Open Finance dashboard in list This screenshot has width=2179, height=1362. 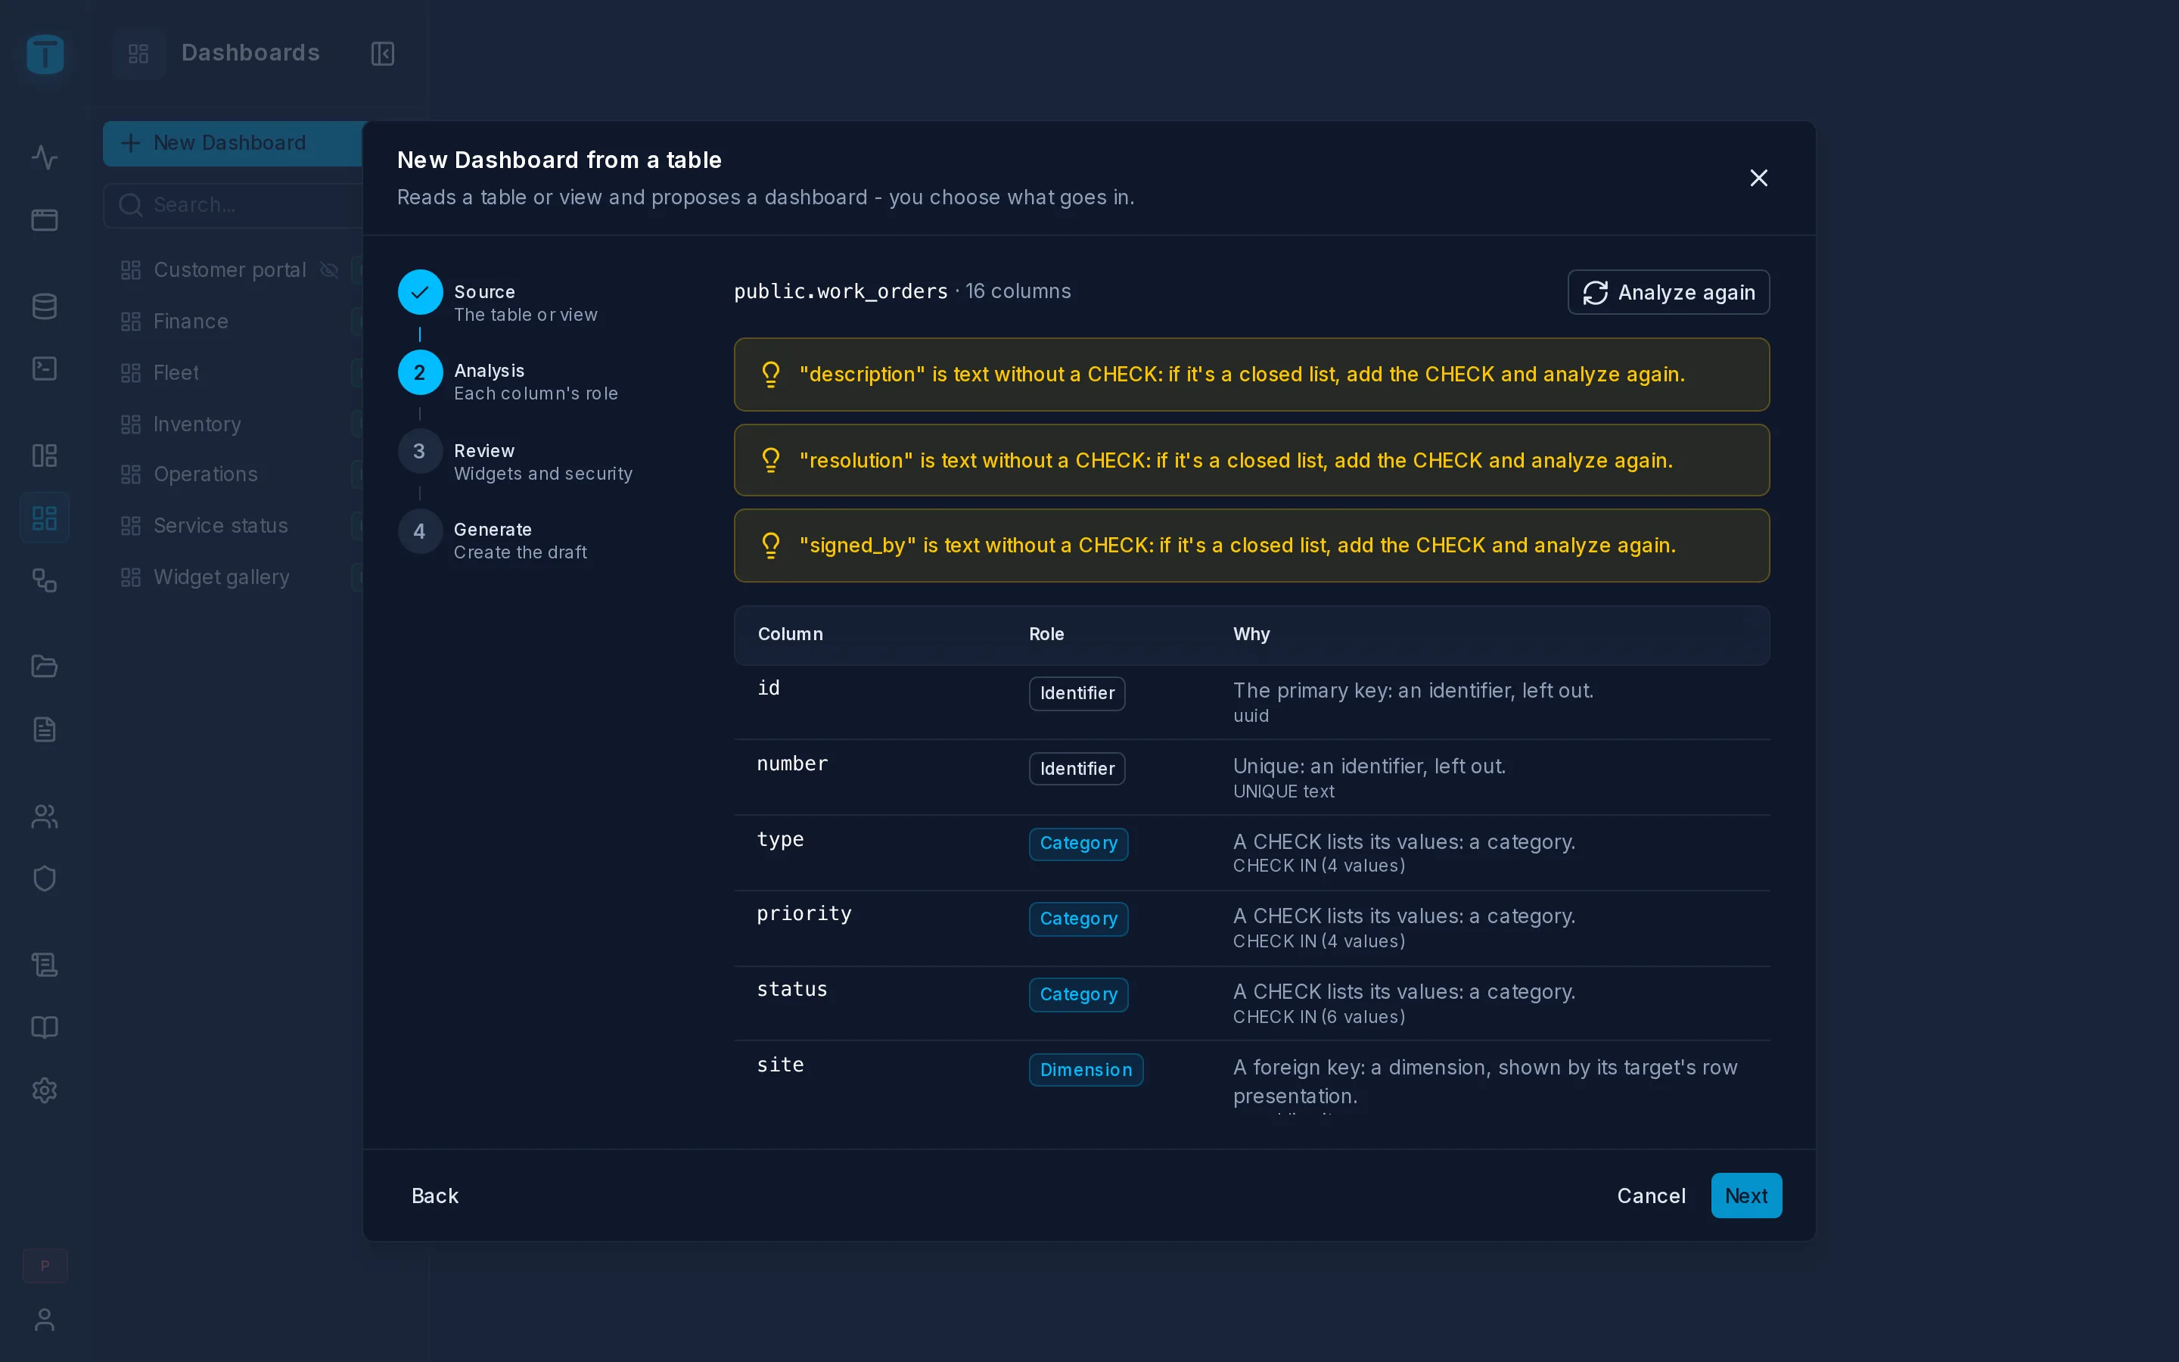pos(191,322)
